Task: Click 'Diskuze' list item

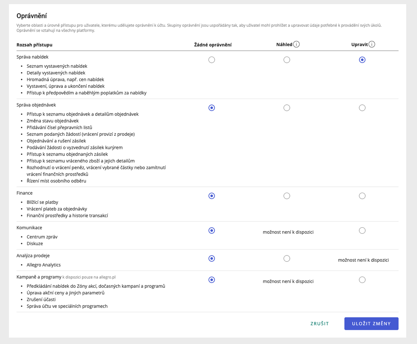Action: coord(35,244)
